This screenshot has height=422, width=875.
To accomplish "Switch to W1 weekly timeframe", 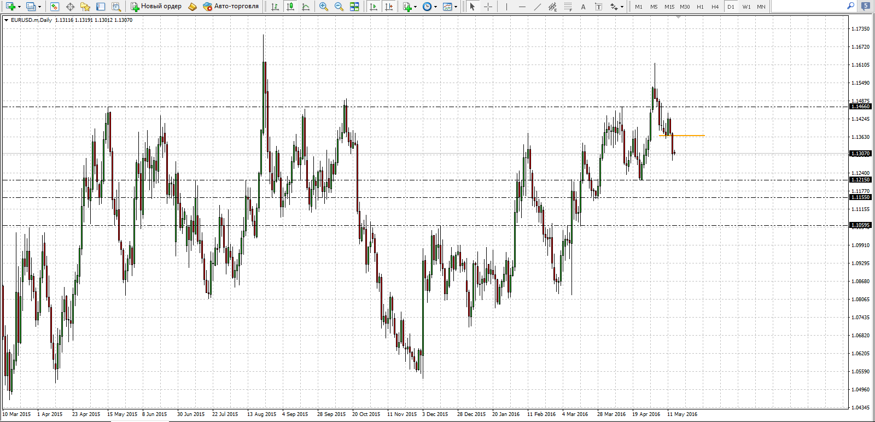I will pyautogui.click(x=746, y=7).
